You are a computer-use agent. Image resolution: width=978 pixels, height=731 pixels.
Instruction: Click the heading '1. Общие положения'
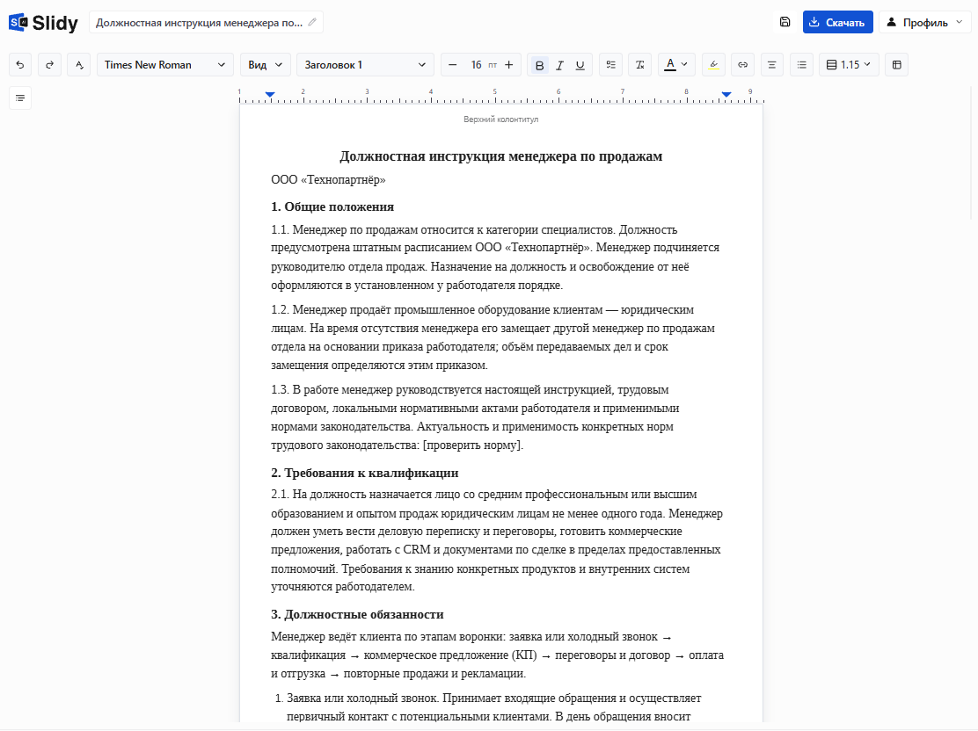click(332, 206)
